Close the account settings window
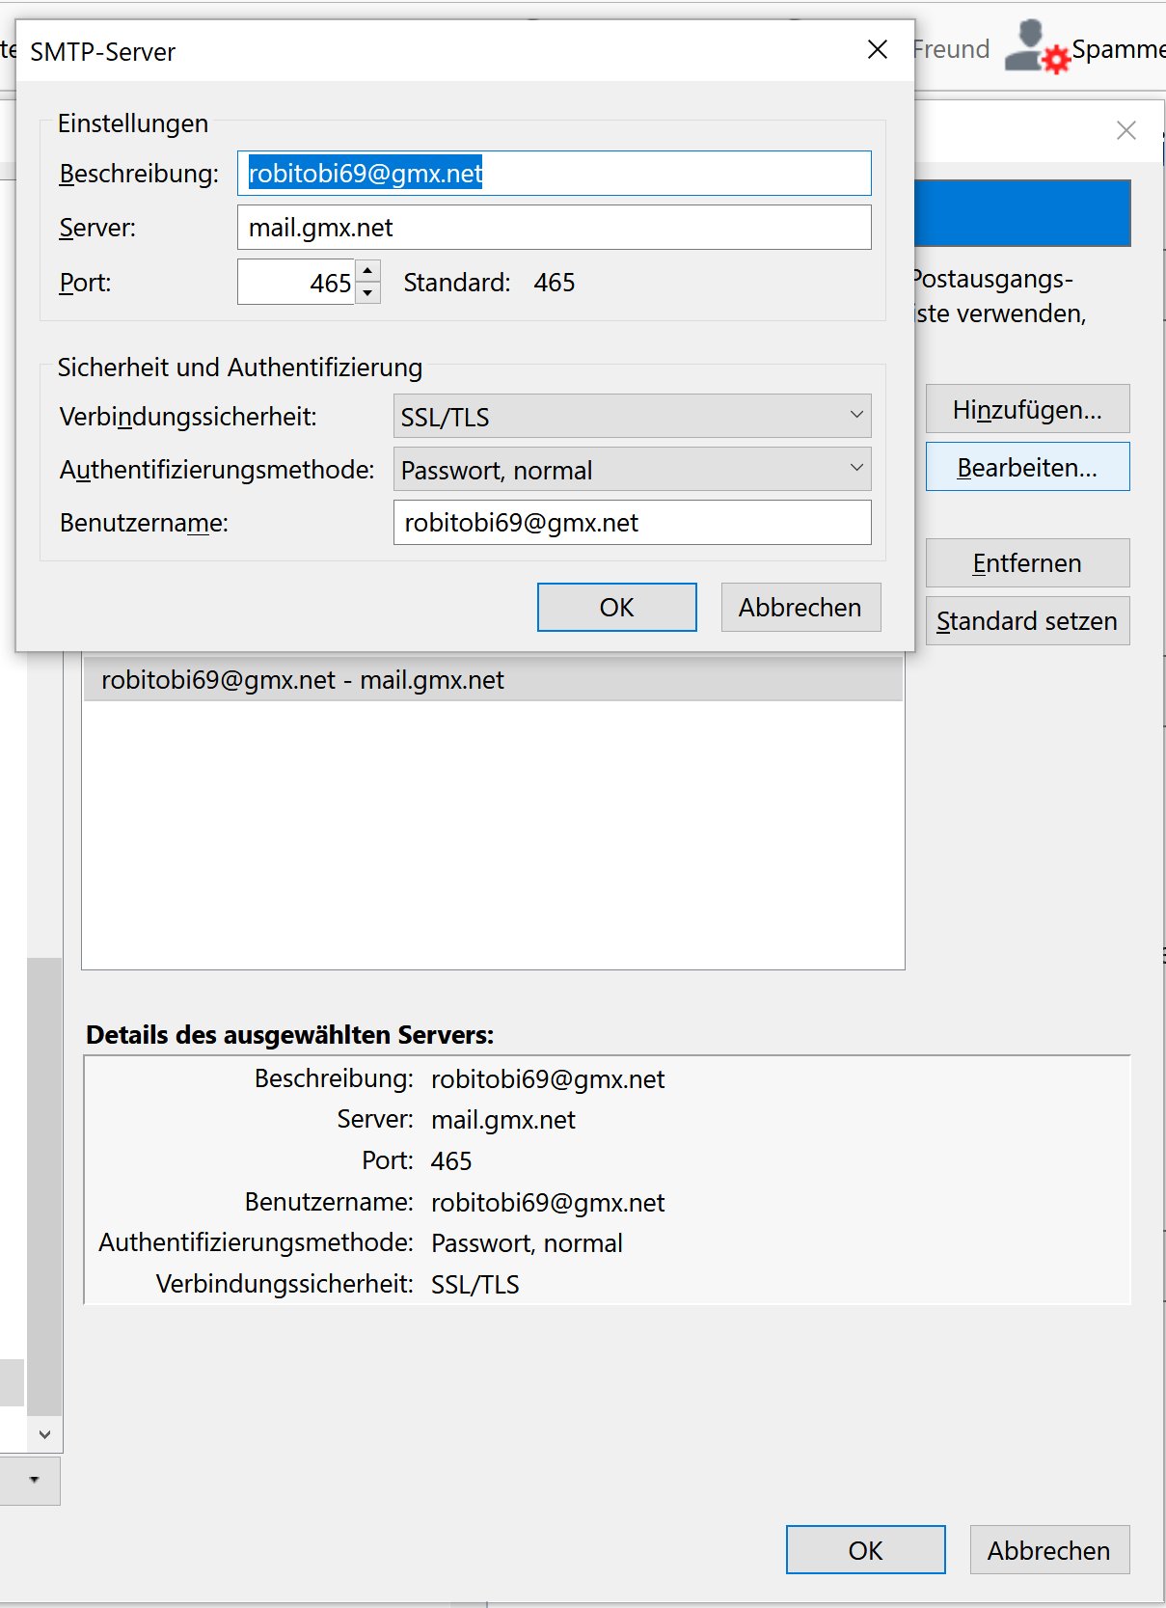Screen dimensions: 1166x1608 (x=1125, y=130)
